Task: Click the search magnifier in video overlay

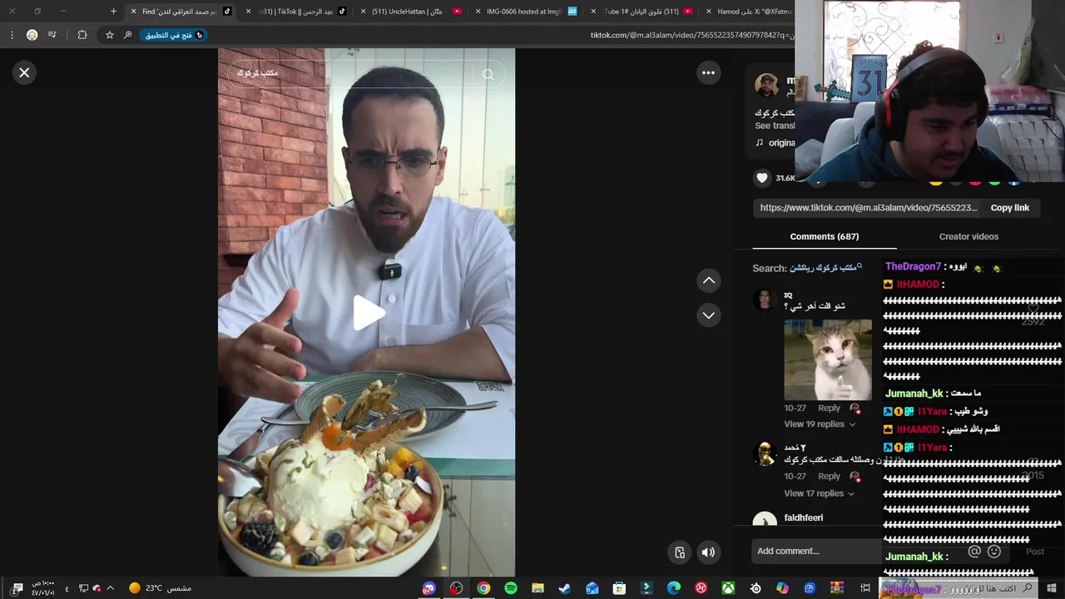Action: (488, 74)
